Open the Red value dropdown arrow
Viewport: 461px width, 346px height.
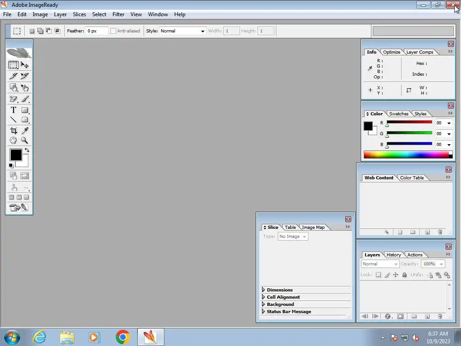449,123
